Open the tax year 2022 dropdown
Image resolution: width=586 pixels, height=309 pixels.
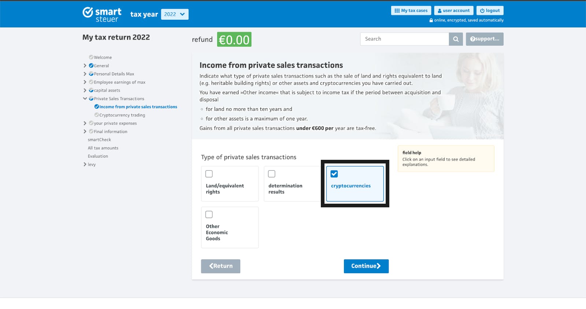pyautogui.click(x=175, y=14)
